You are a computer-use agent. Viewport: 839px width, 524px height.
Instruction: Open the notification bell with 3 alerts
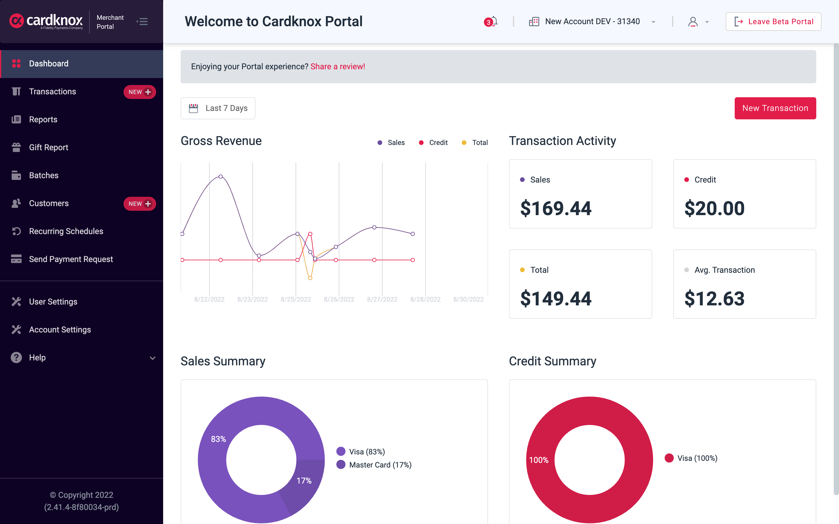[x=492, y=22]
